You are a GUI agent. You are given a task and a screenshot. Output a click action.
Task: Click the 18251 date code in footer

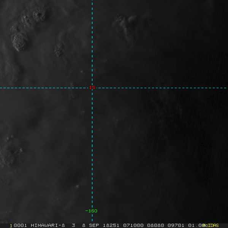[x=112, y=225]
